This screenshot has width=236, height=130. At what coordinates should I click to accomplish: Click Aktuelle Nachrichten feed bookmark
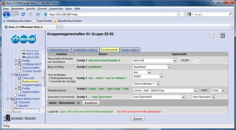(68, 21)
